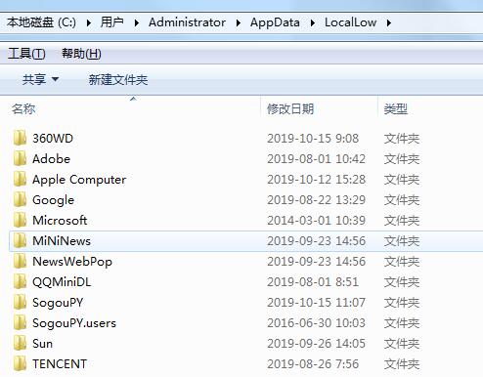Click the QQMiniDL folder icon
The image size is (483, 377).
pyautogui.click(x=20, y=281)
